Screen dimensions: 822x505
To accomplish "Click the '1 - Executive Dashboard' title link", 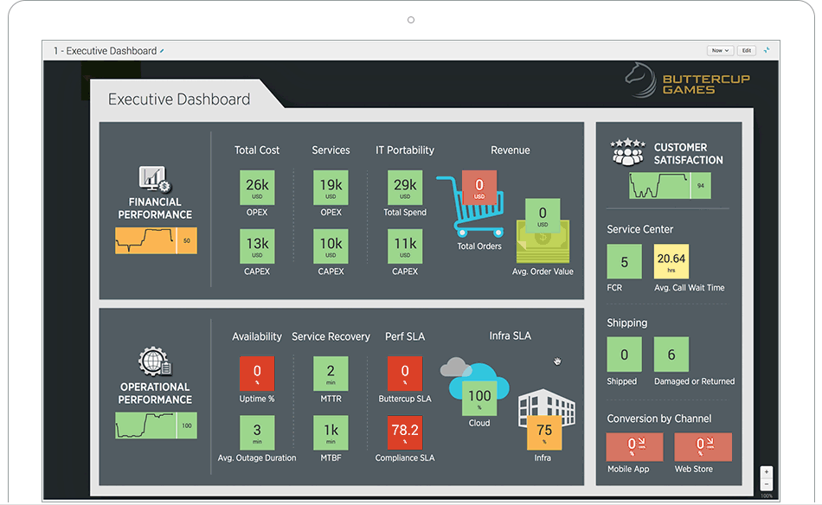I will point(104,50).
